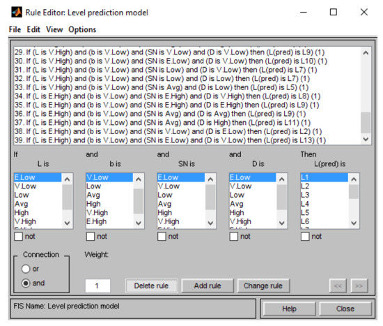
Task: Click the Add rule button
Action: coord(208,286)
